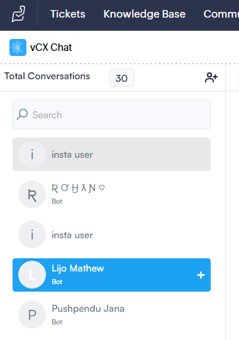239x340 pixels.
Task: Click the Zoho Desk logo icon
Action: pos(18,14)
